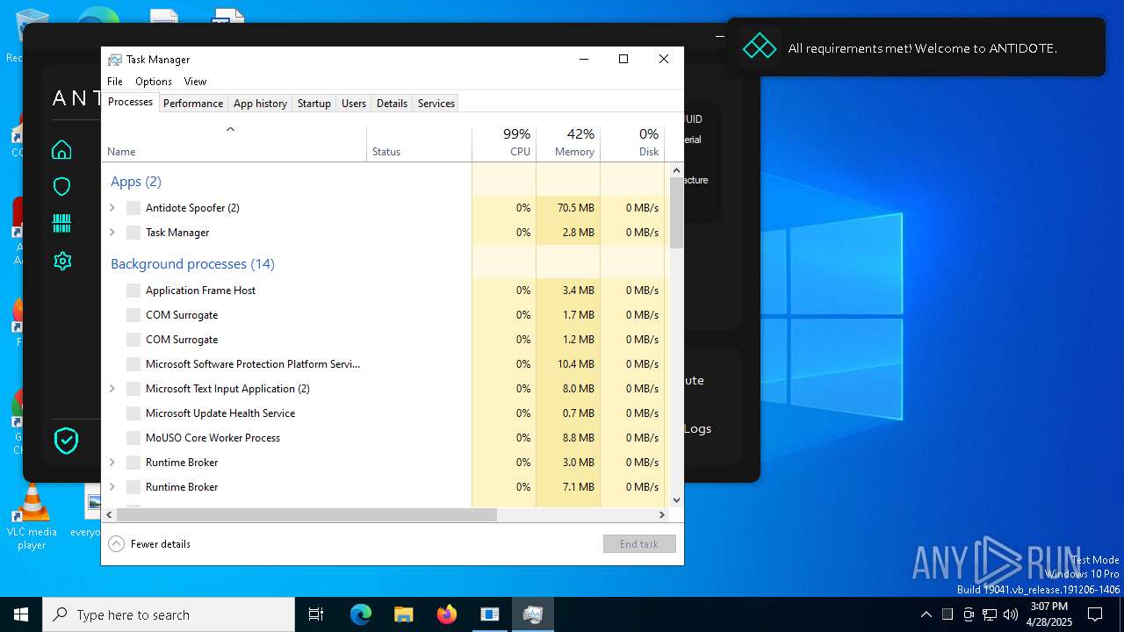Open the Action Center notifications icon
The height and width of the screenshot is (632, 1124).
click(x=1095, y=614)
